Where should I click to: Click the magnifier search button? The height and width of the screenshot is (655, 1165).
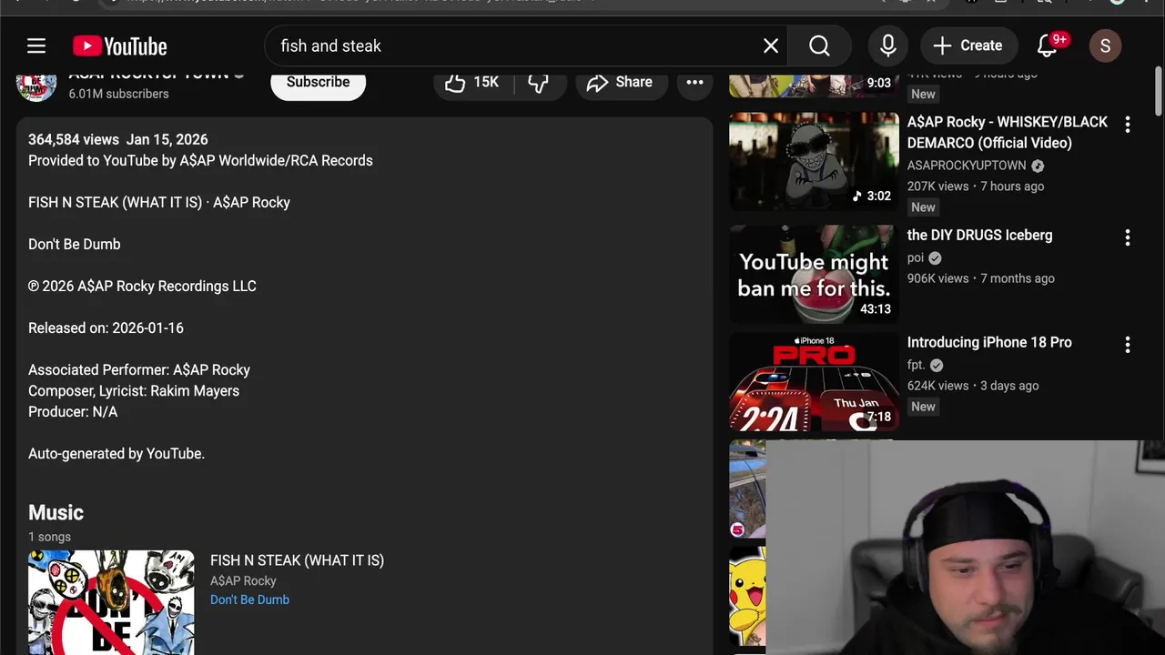[819, 45]
